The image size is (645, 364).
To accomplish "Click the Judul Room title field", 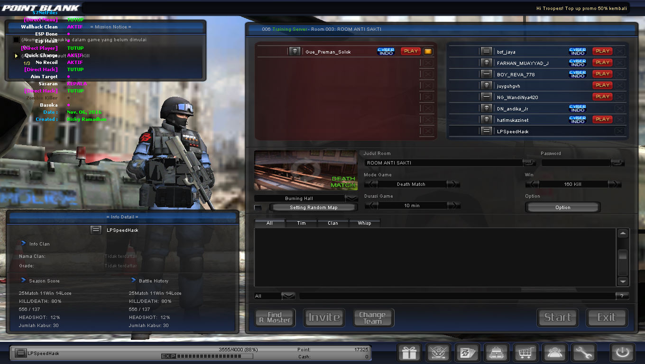I will coord(443,163).
